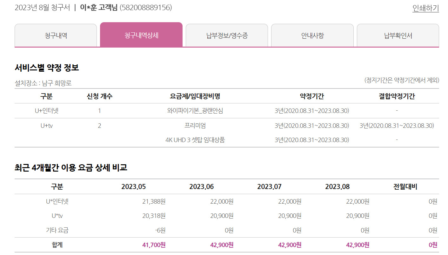Click the 프리미엄 plan entry
Screen dimensions: 448x255
(195, 126)
